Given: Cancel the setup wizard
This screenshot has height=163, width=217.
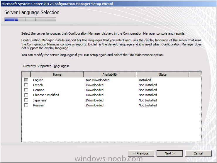Looking at the screenshot, I should tap(198, 153).
